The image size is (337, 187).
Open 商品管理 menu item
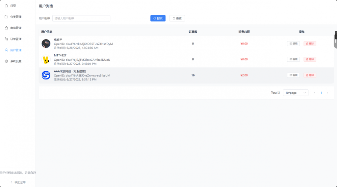[x=16, y=28]
